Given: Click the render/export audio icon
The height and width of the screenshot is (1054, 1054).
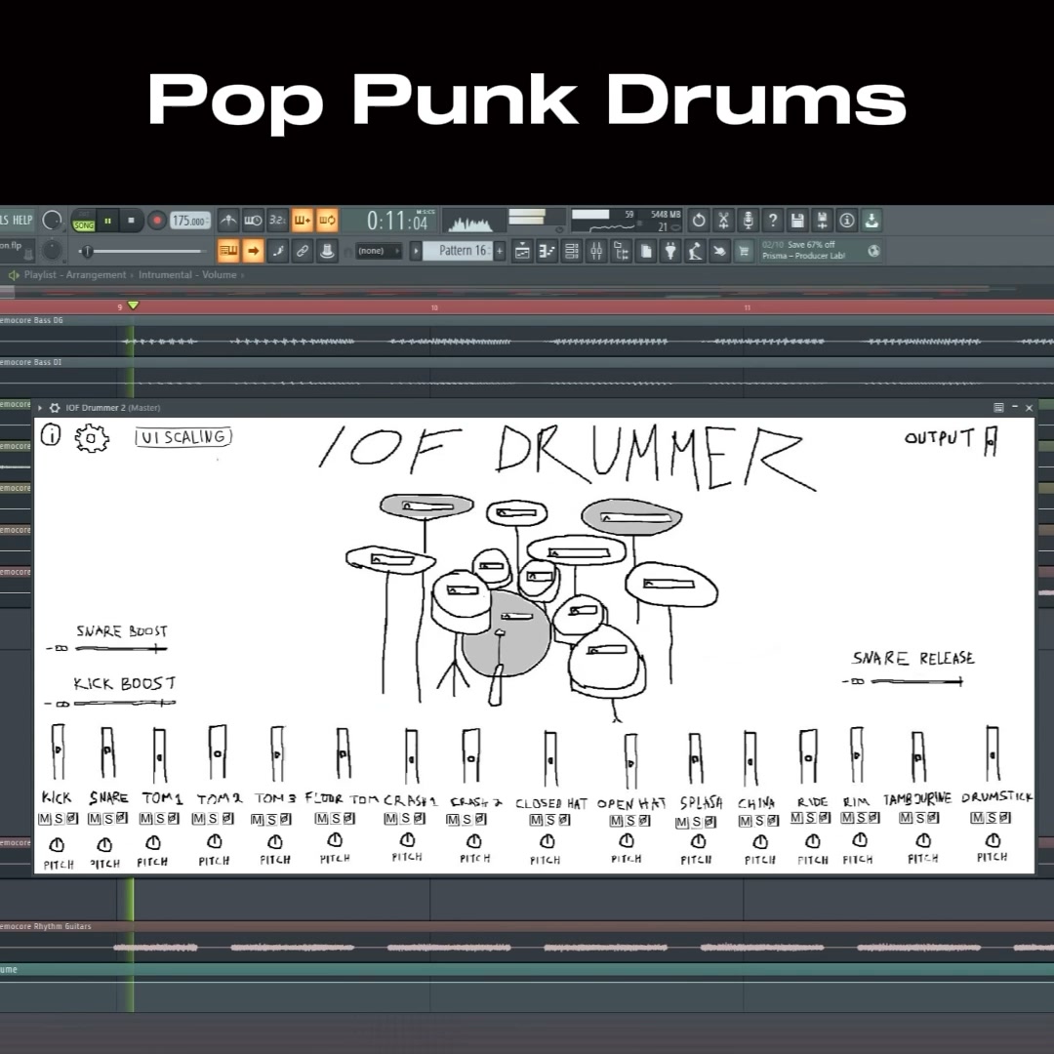Looking at the screenshot, I should pos(822,220).
